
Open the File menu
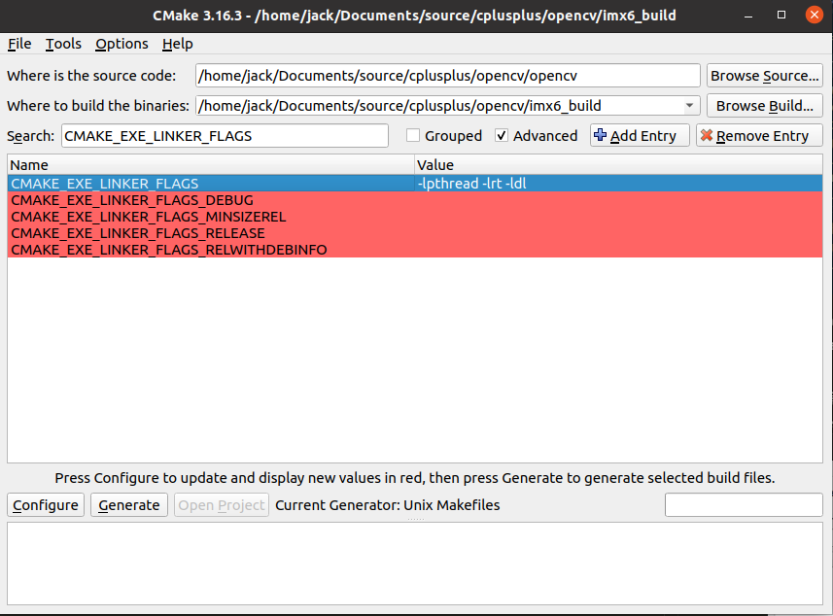pos(19,44)
